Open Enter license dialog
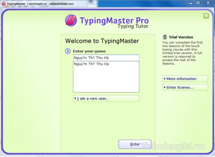Screen dimensions: 215x157 pyautogui.click(x=185, y=87)
